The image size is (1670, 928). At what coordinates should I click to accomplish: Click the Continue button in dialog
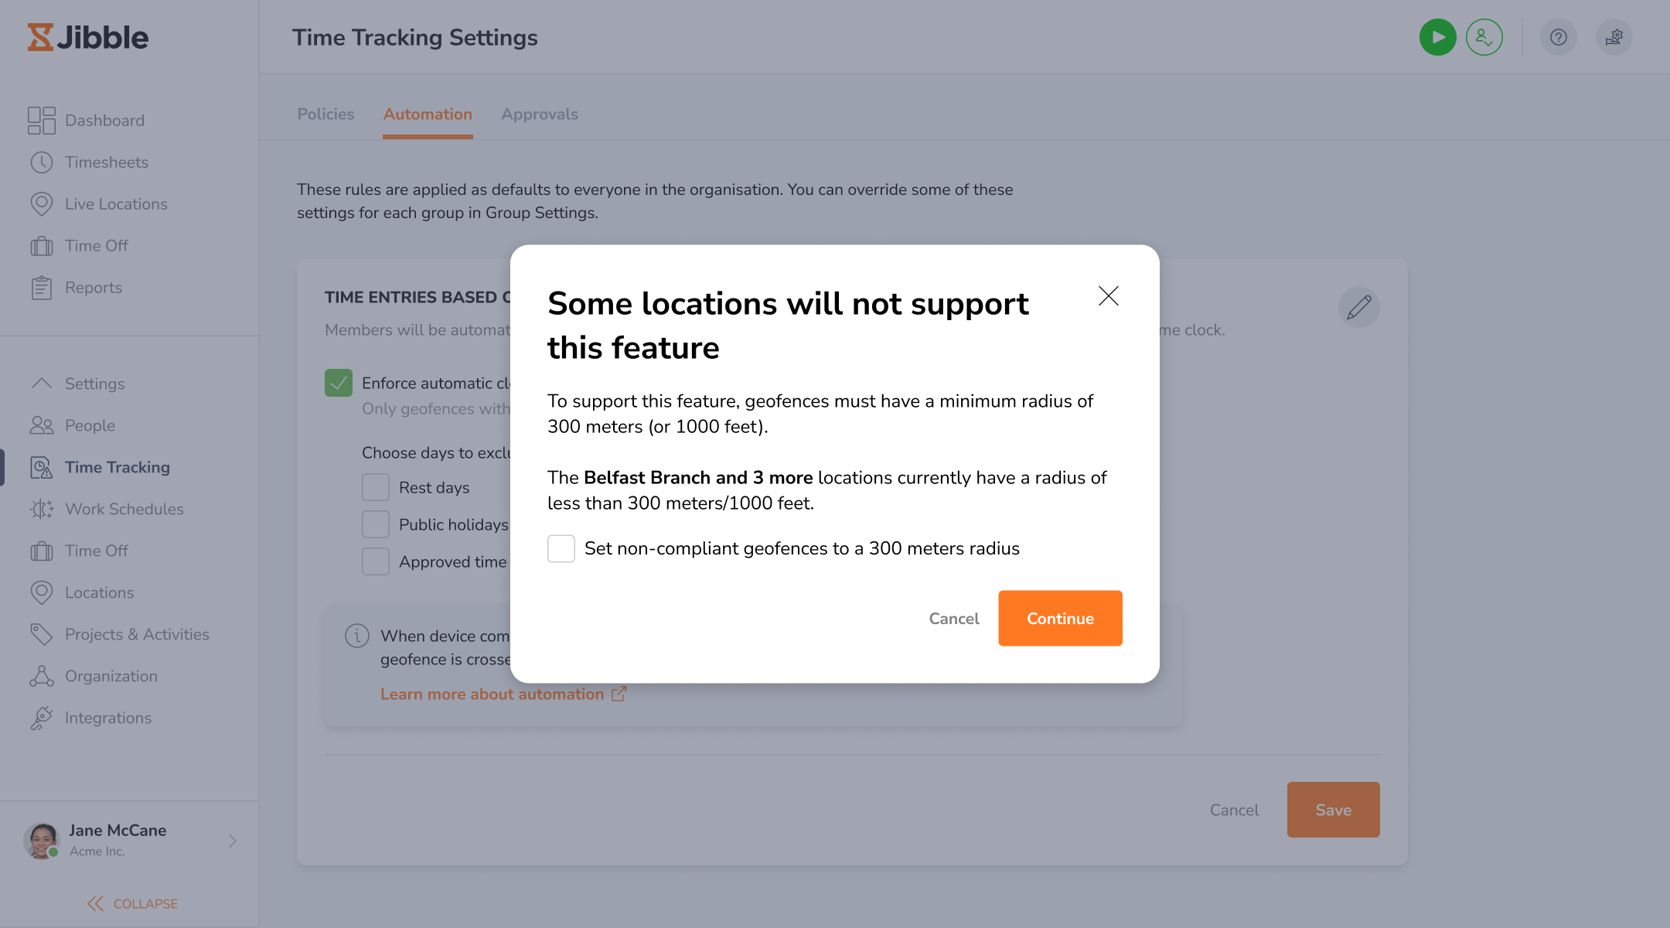(x=1060, y=619)
